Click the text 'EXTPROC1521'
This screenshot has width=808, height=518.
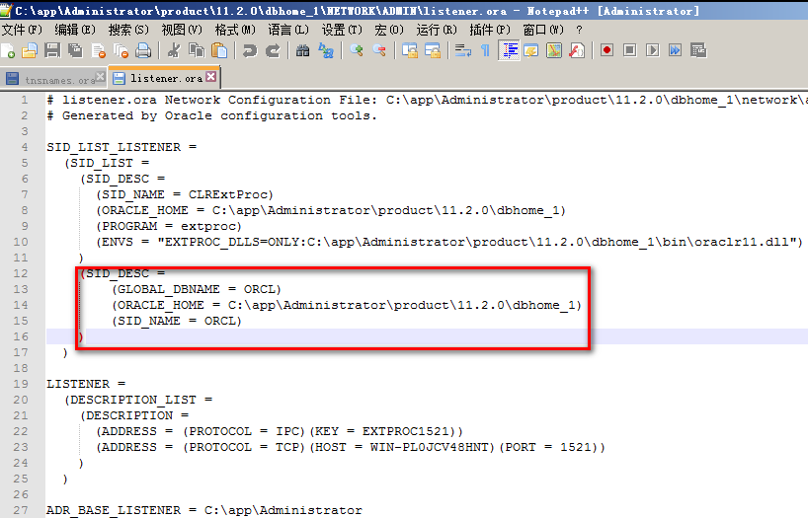405,431
